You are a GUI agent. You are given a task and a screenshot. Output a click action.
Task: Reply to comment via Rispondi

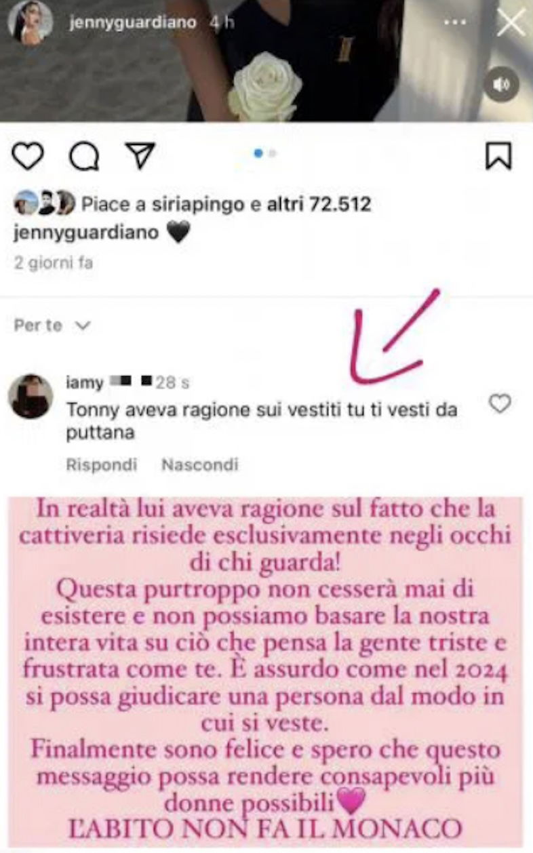pos(102,464)
